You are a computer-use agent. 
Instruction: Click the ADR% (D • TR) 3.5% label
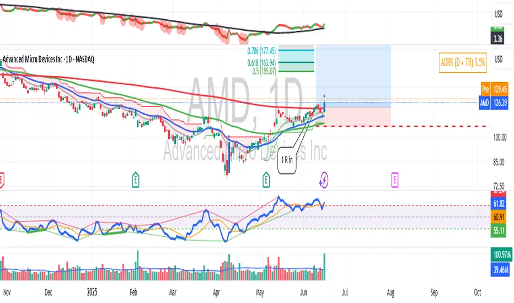[463, 62]
